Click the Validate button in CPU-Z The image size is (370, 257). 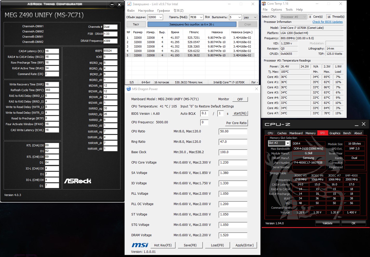(327, 223)
